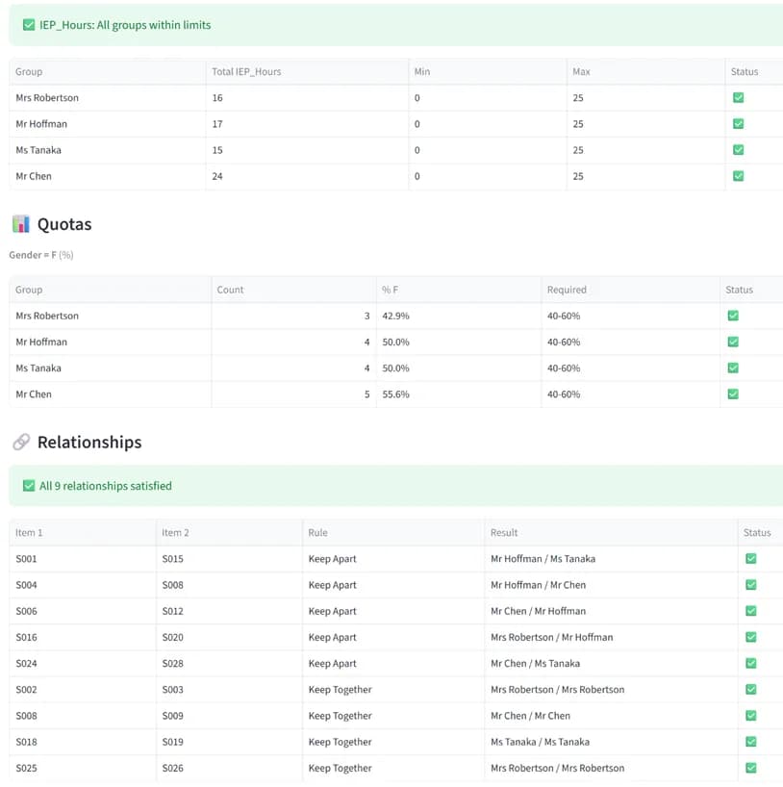Click status check for S008 / S009 relationship
The height and width of the screenshot is (787, 783).
click(x=751, y=715)
